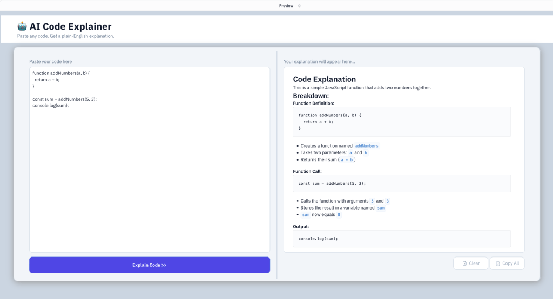Click the 'Stores the result in a variable' bullet
Image resolution: width=553 pixels, height=299 pixels.
pos(342,208)
